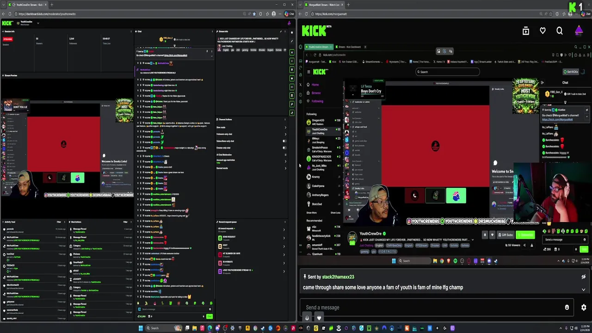This screenshot has width=592, height=333.
Task: Open Reward request queue three-dot menu
Action: (x=285, y=222)
